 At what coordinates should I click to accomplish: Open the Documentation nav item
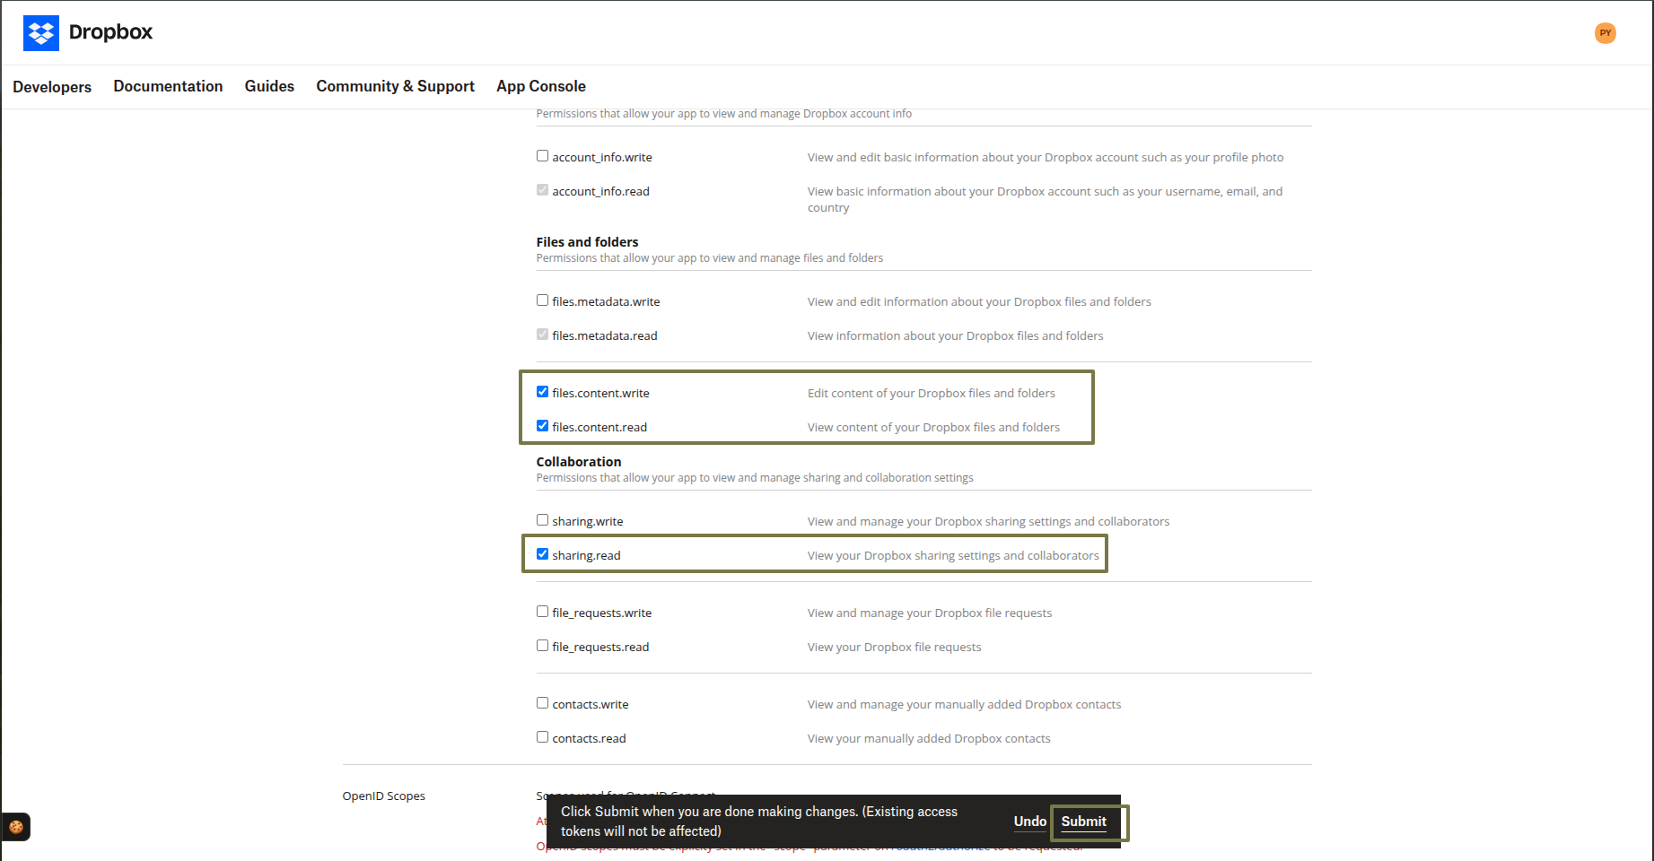click(168, 86)
